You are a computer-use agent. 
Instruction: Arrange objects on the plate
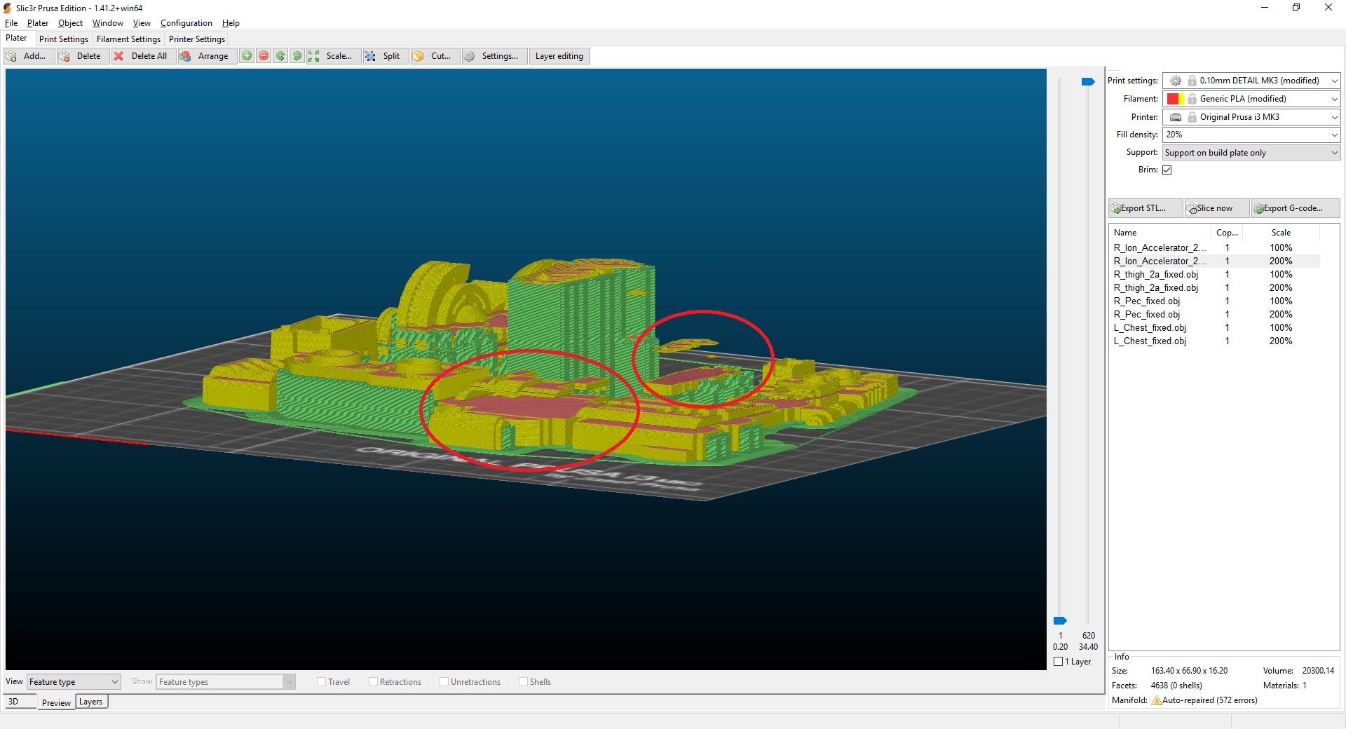click(207, 56)
